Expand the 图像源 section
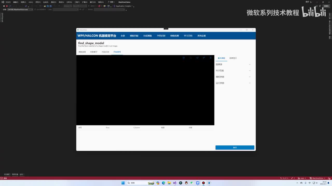Viewport: 332px width, 186px height. point(233,64)
